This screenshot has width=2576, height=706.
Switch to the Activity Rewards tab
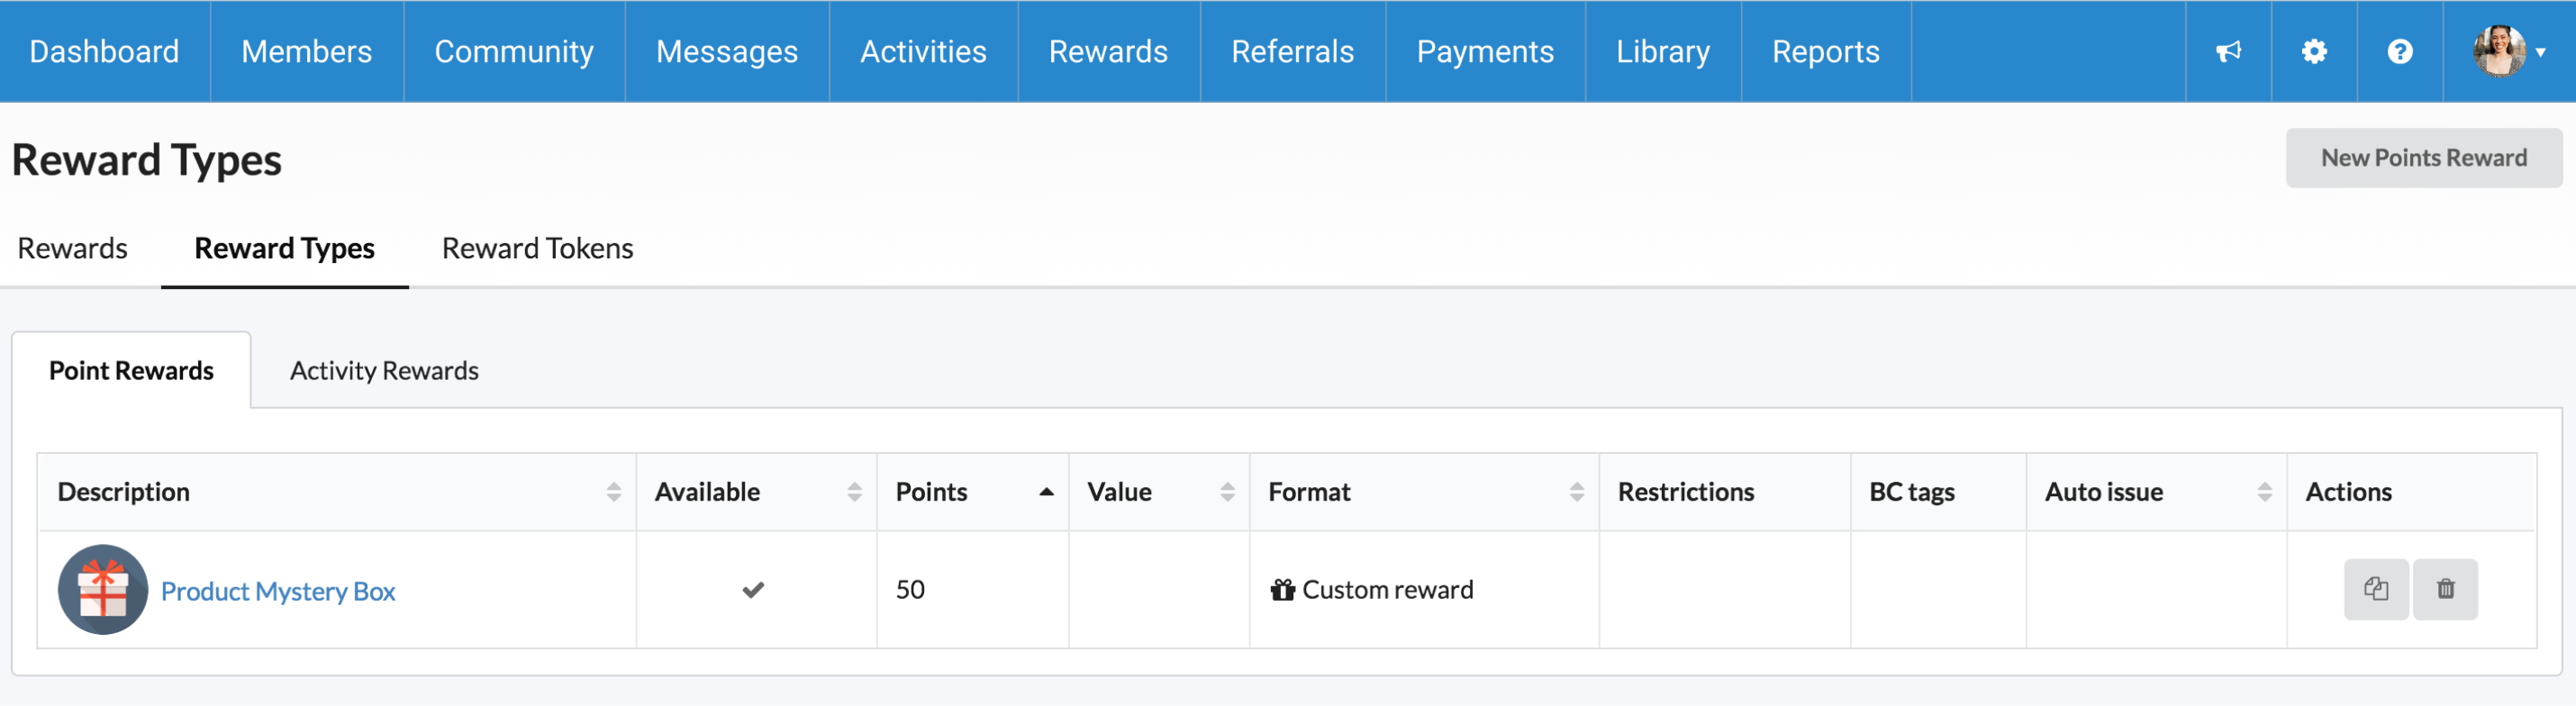click(384, 371)
